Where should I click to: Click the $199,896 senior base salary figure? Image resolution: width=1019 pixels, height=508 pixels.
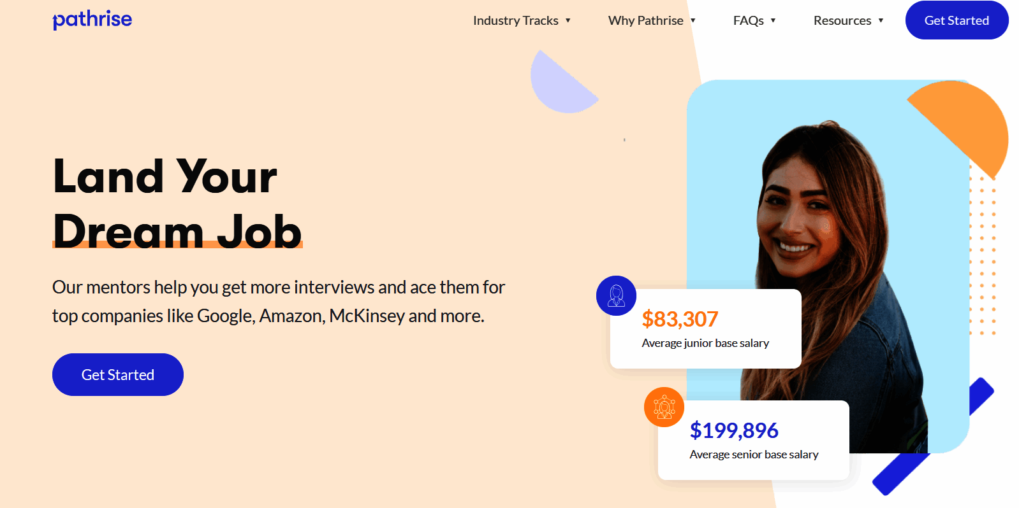point(734,430)
